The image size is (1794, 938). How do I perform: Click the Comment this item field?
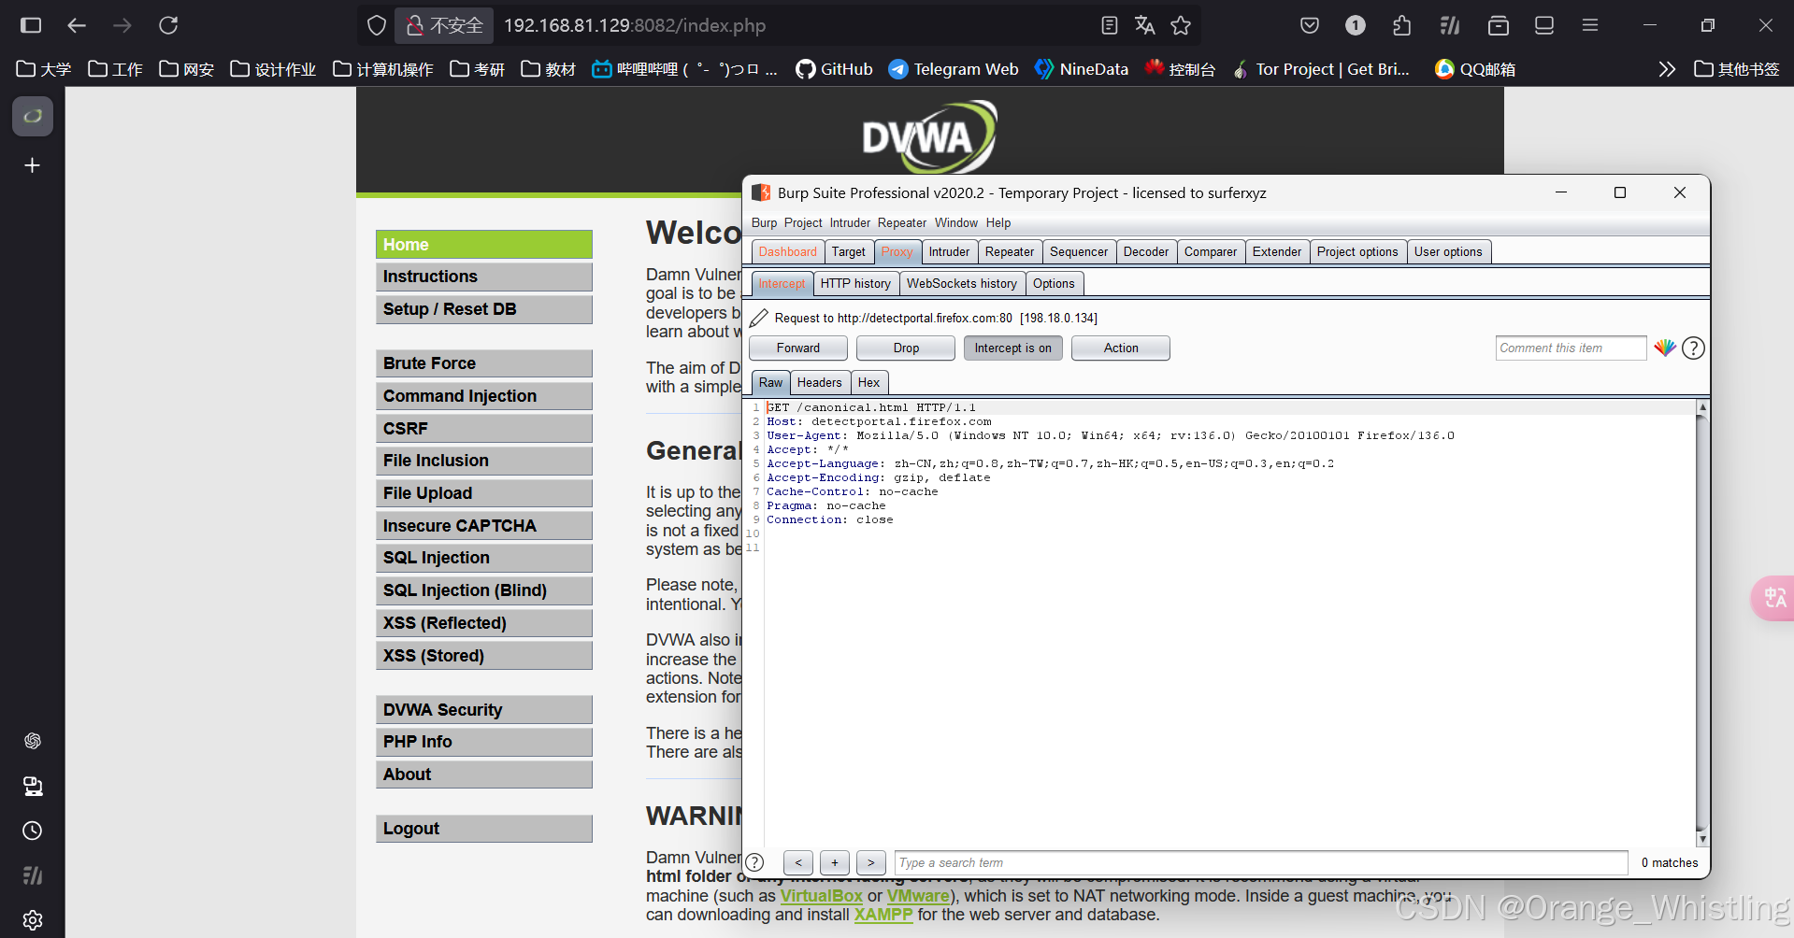tap(1571, 348)
